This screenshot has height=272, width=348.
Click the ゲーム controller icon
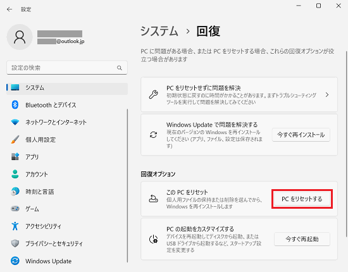(15, 209)
